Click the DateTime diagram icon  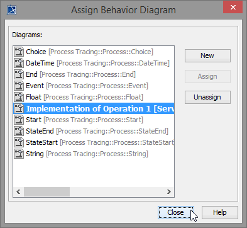(x=19, y=63)
